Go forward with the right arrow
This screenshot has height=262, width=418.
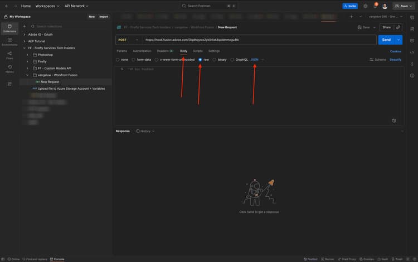coord(15,6)
